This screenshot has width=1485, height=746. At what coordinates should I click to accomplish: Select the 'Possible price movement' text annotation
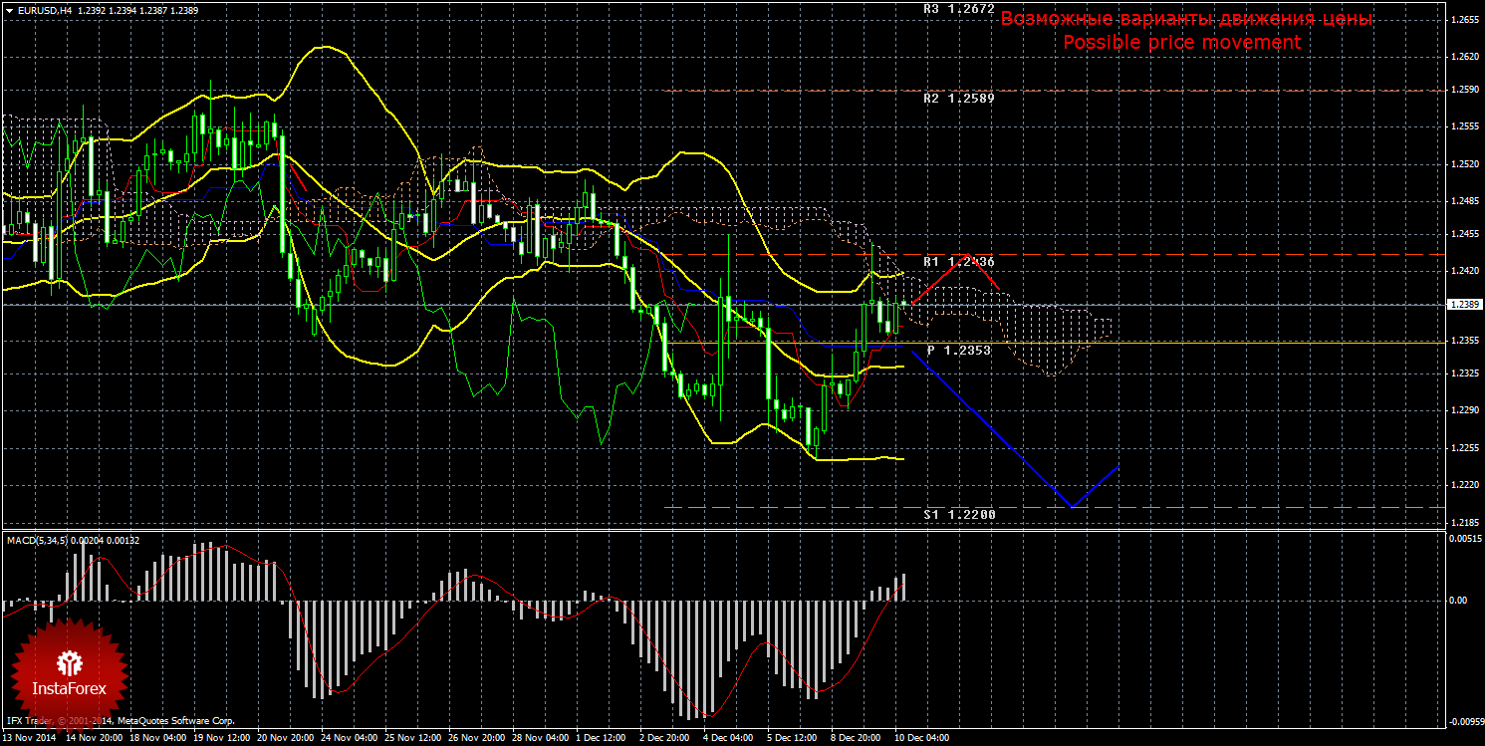(1181, 43)
